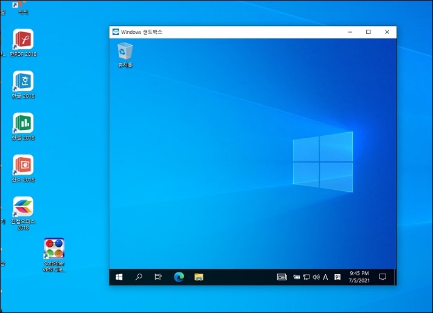Click the 한 Korean IME language icon
This screenshot has height=313, width=433.
tap(338, 277)
